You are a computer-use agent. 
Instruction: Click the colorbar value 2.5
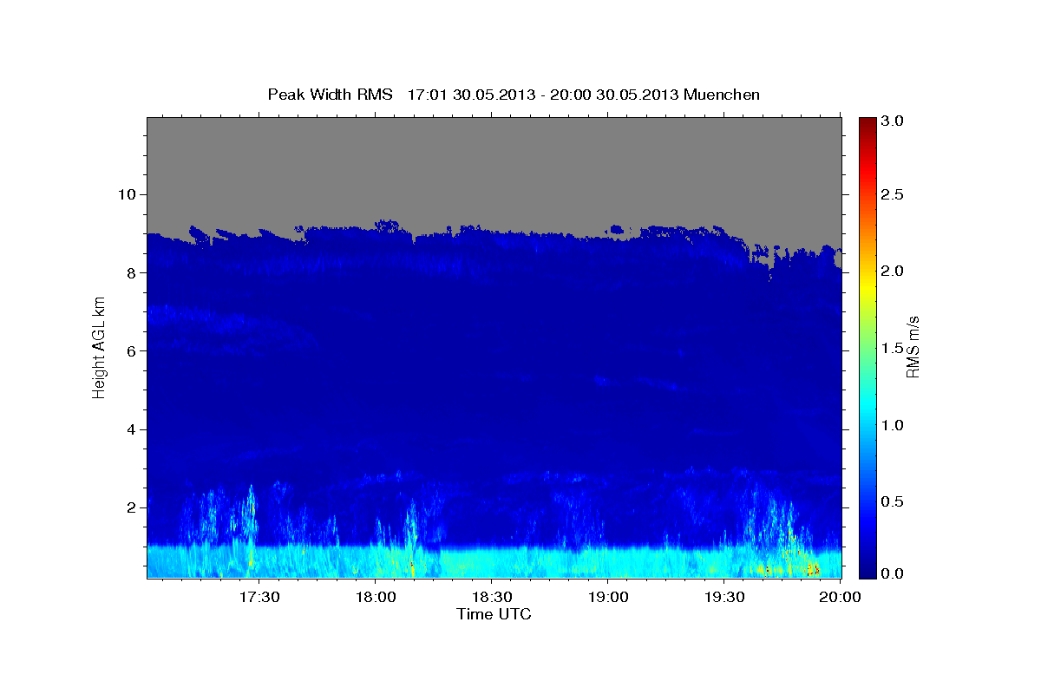tap(894, 195)
